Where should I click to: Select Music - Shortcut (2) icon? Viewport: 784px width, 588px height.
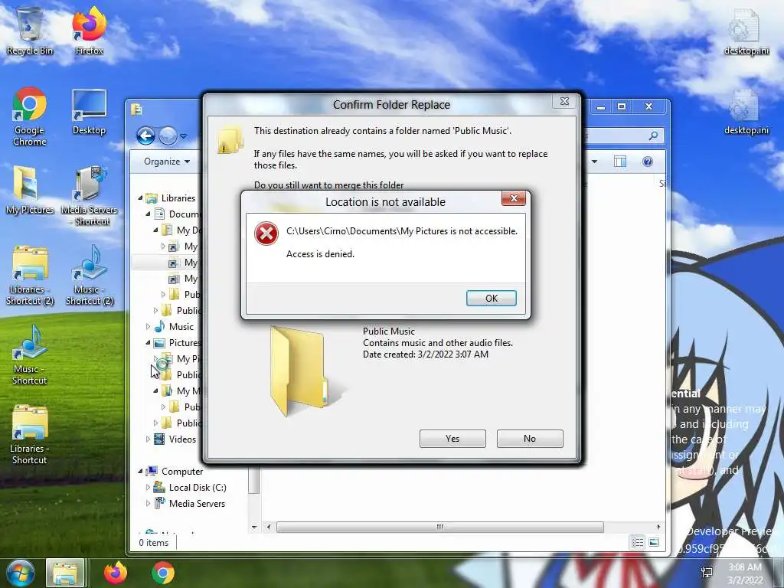click(x=90, y=276)
